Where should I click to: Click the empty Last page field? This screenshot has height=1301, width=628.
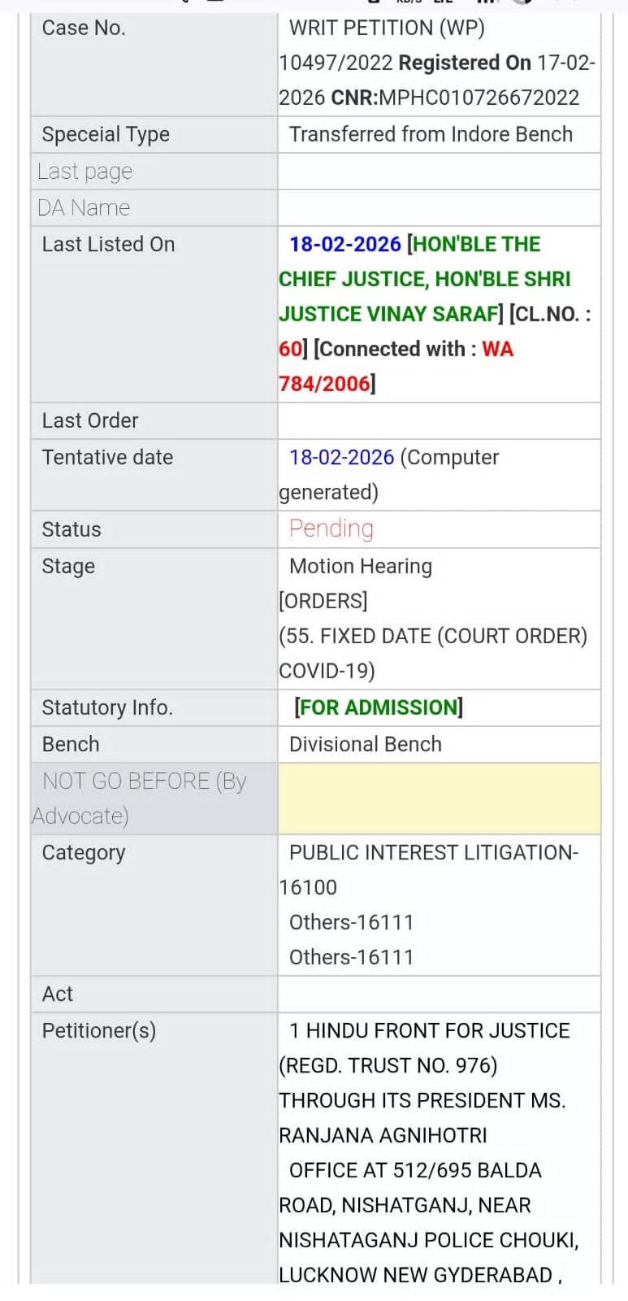pyautogui.click(x=439, y=172)
